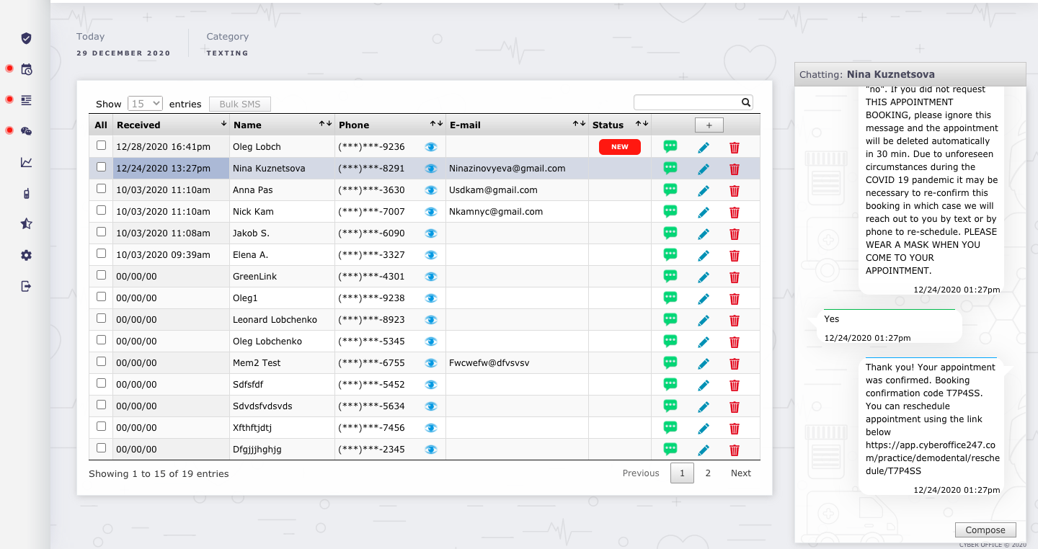This screenshot has width=1038, height=549.
Task: Edit the Oleg Lobch entry
Action: [704, 148]
